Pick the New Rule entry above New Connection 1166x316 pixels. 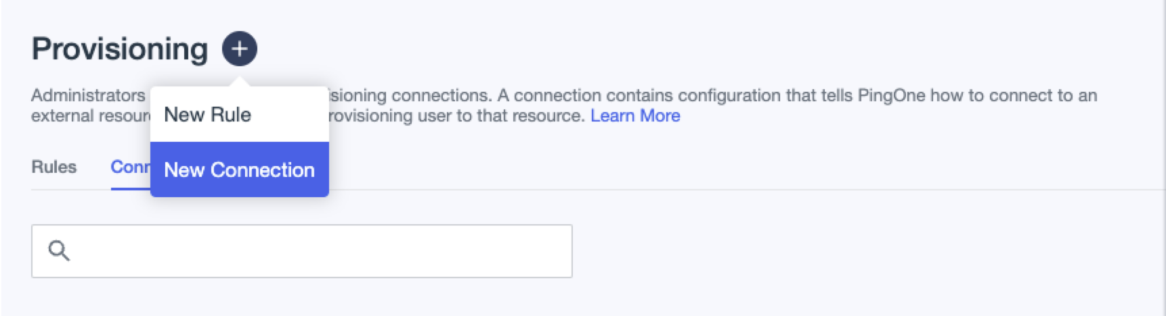207,115
